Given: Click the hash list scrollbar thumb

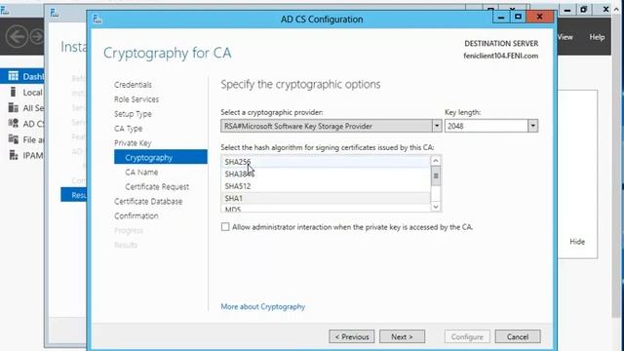Looking at the screenshot, I should click(436, 176).
